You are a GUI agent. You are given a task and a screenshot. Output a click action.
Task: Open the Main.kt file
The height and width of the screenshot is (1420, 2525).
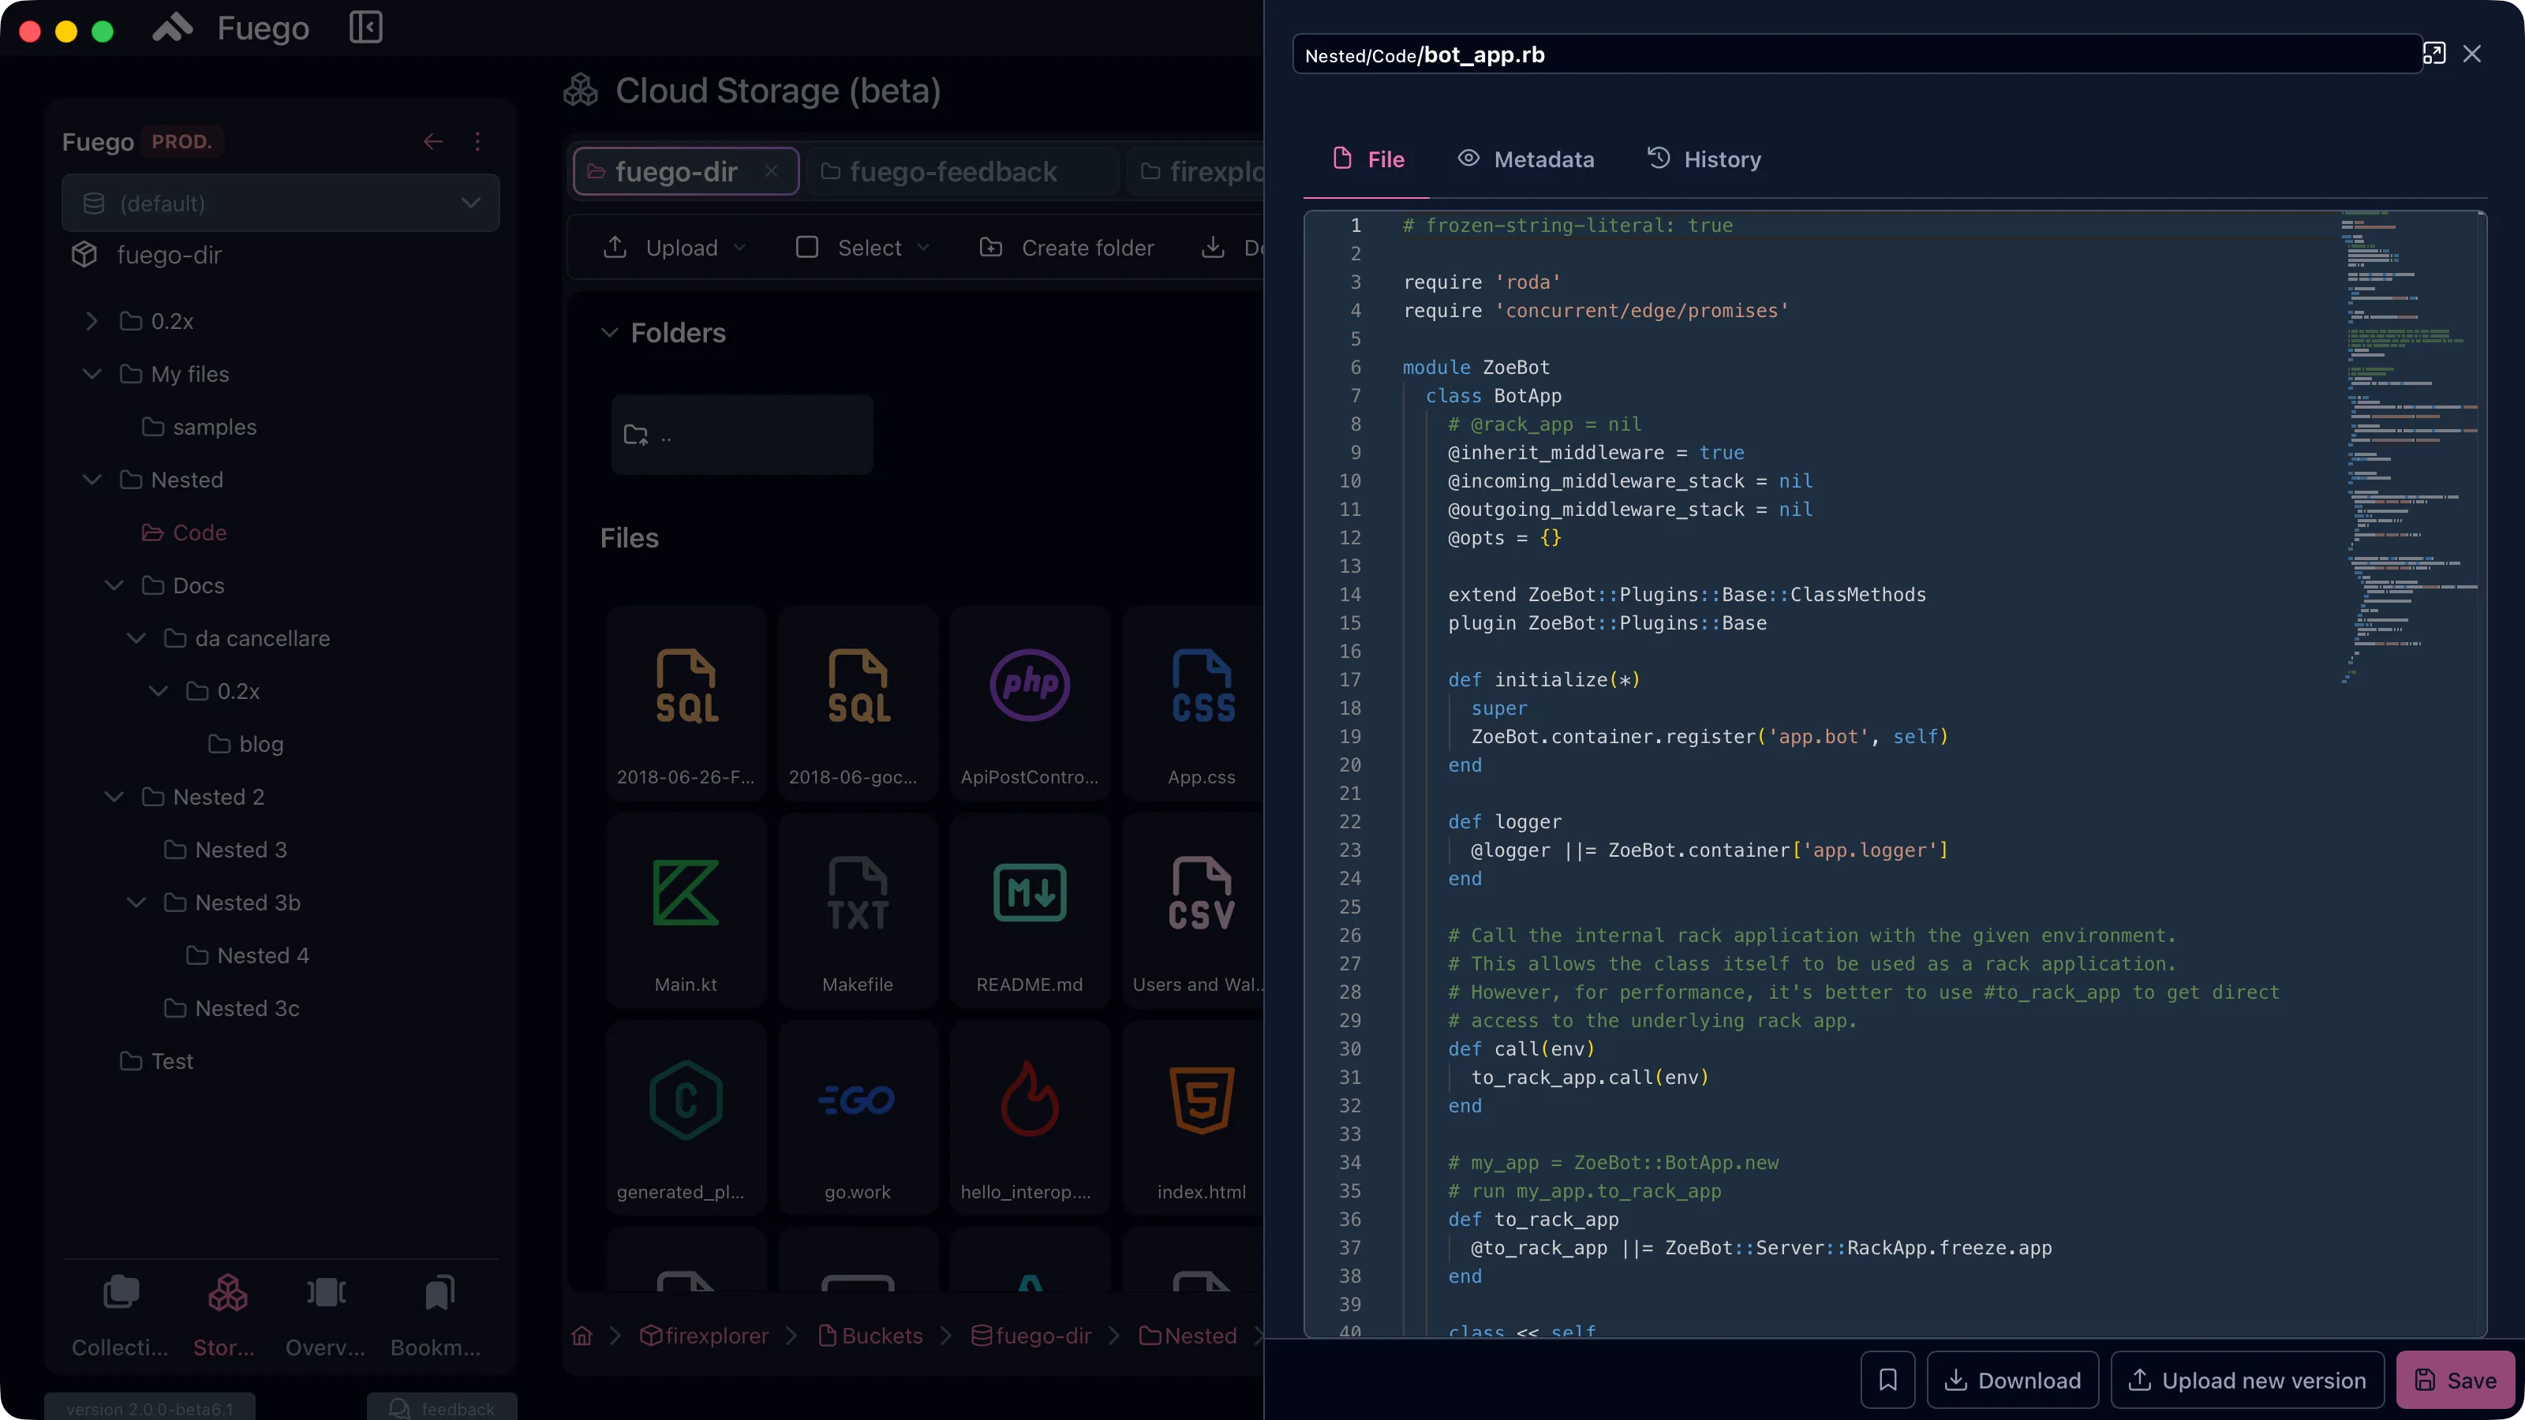[x=685, y=910]
